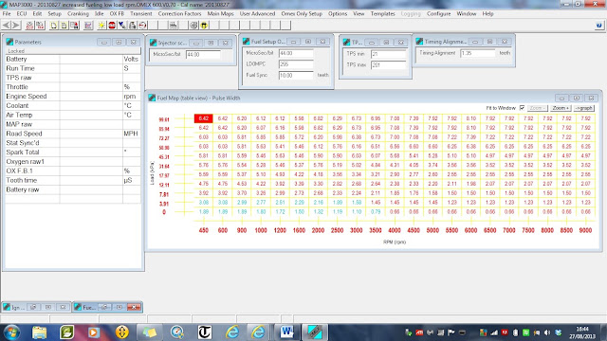Click the bar-graph toolbar icon

(173, 26)
